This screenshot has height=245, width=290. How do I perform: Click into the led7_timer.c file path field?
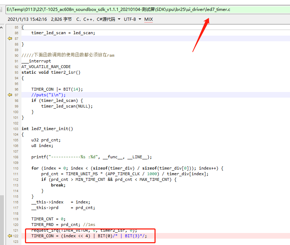coord(148,10)
